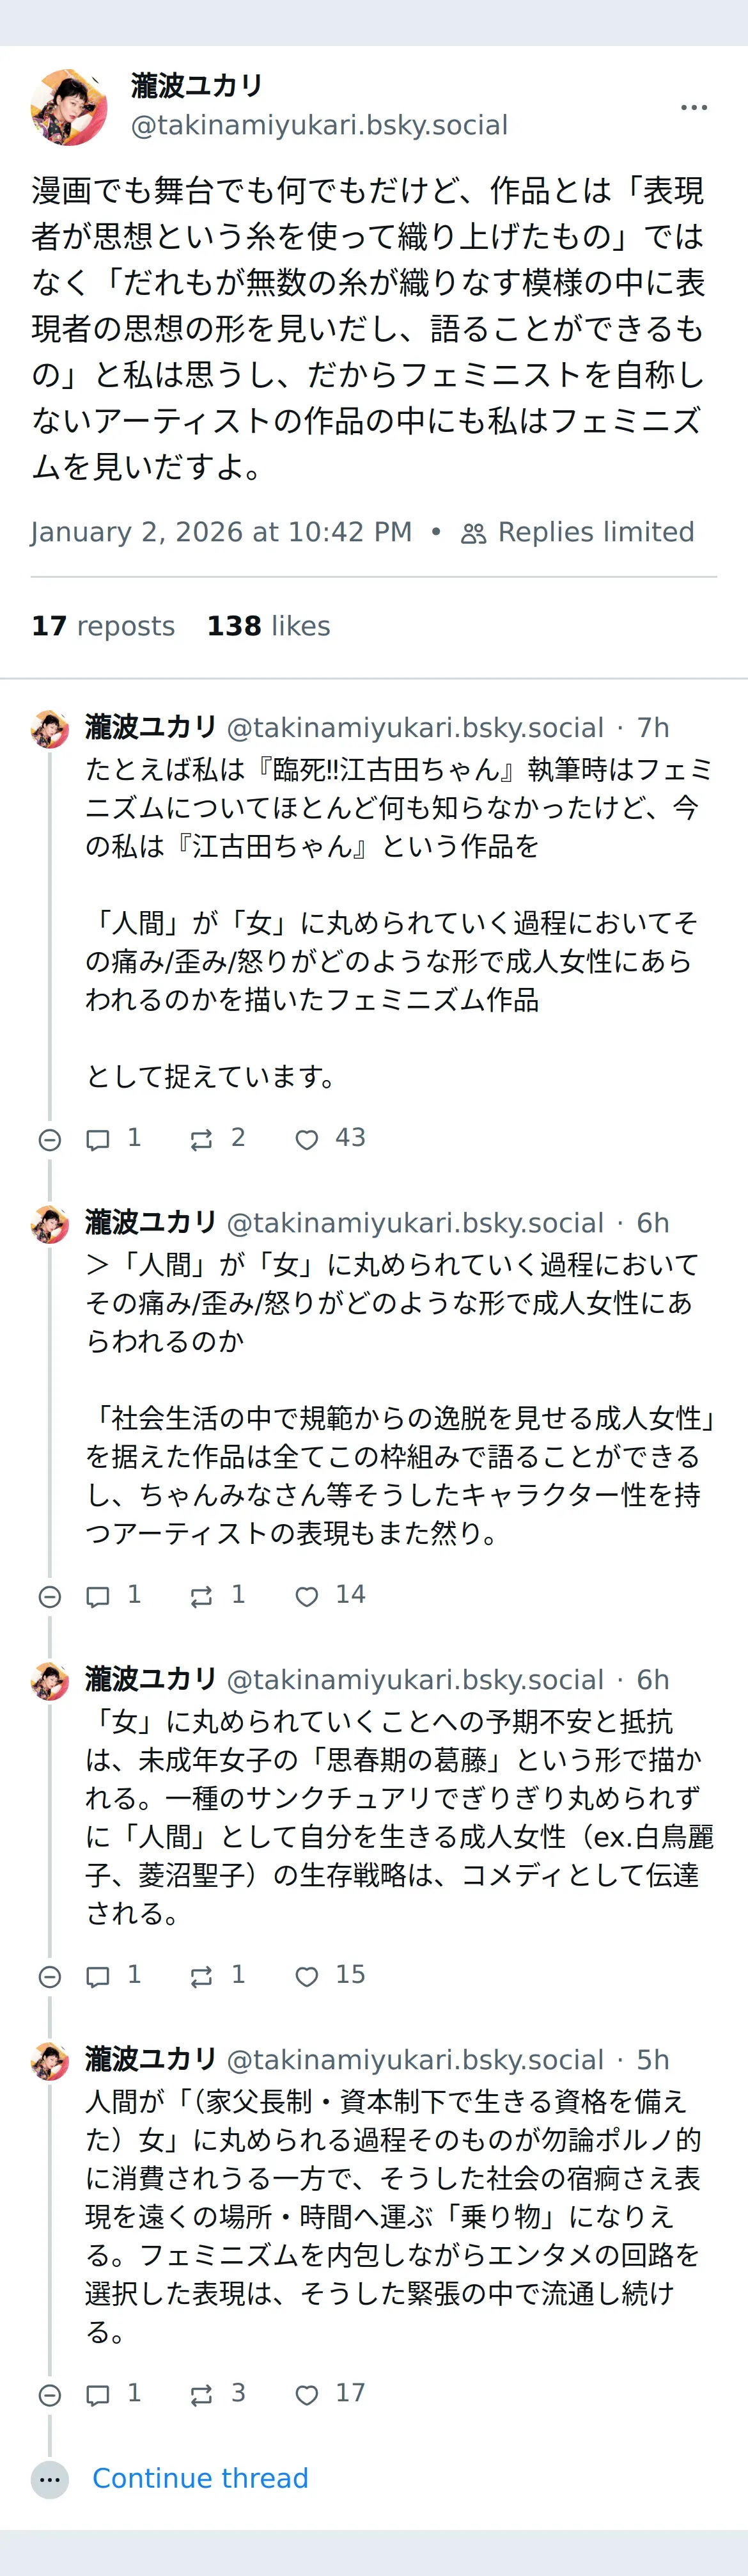The height and width of the screenshot is (2576, 748).
Task: Open the main post's three-dot options menu
Action: 693,107
